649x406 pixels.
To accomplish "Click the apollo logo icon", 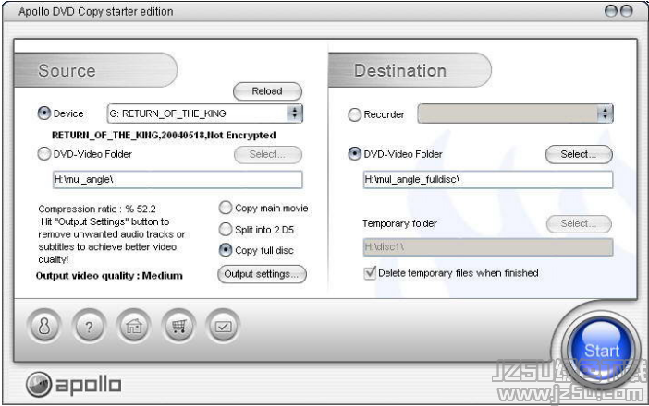I will [x=39, y=384].
